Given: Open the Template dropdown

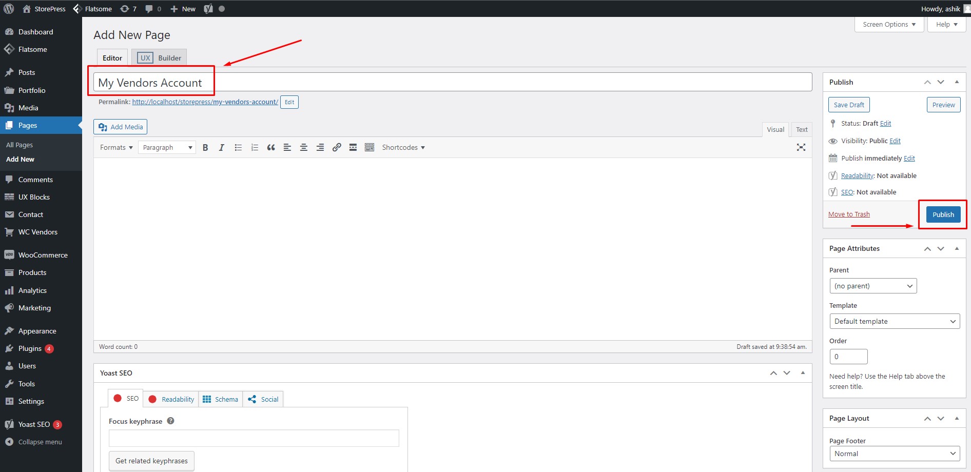Looking at the screenshot, I should click(x=895, y=321).
